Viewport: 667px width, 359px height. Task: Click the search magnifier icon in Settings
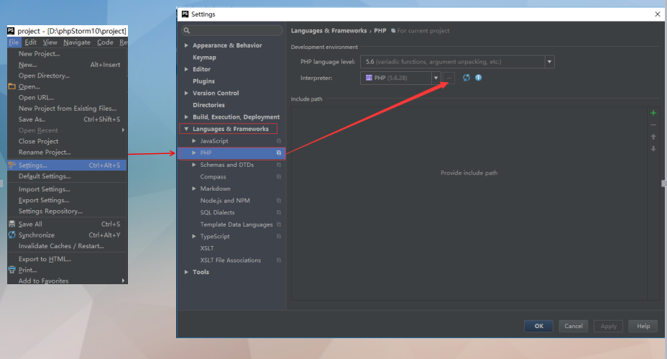point(187,31)
